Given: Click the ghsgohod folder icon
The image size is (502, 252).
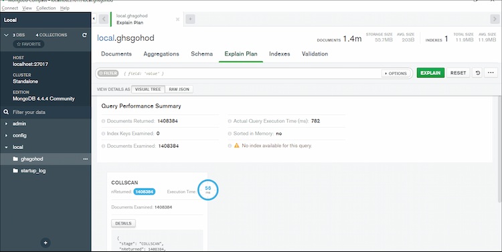Looking at the screenshot, I should pos(15,159).
